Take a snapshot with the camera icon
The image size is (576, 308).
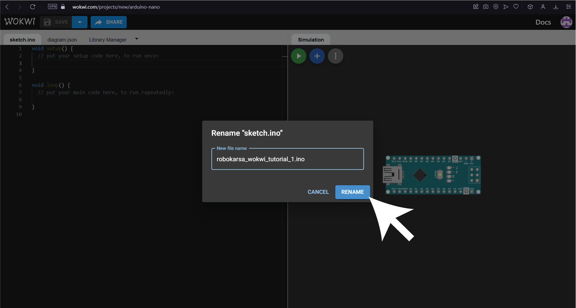pyautogui.click(x=486, y=6)
